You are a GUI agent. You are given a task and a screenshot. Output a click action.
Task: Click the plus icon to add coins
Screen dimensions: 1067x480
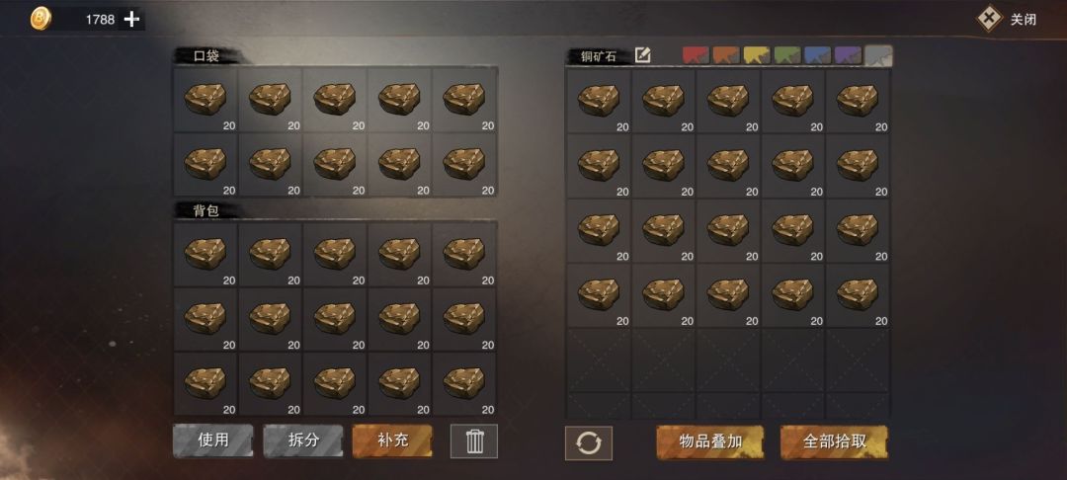(131, 20)
